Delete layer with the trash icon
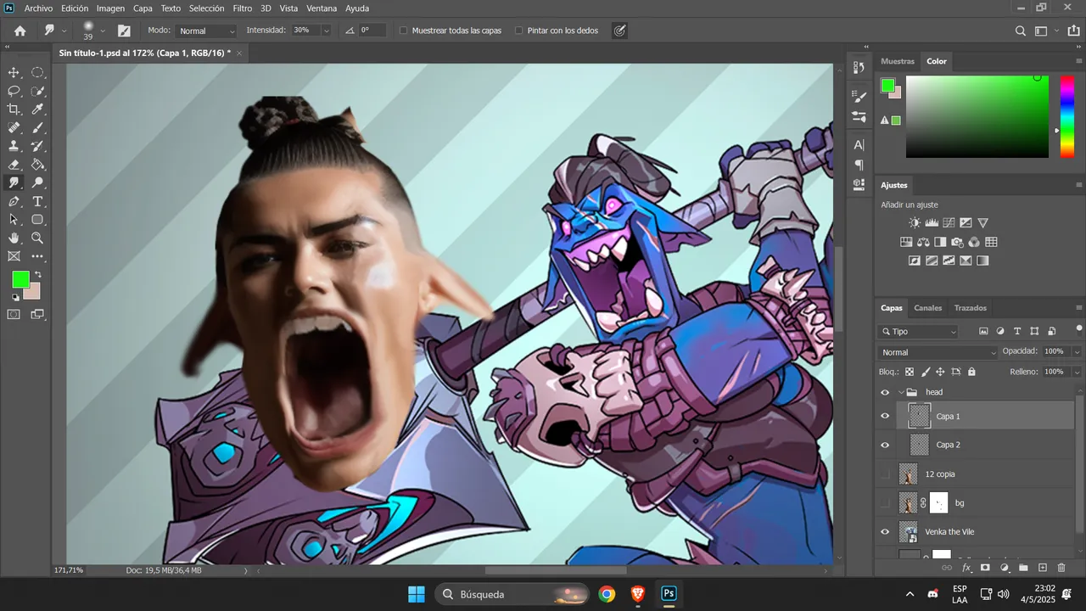 pos(1061,568)
